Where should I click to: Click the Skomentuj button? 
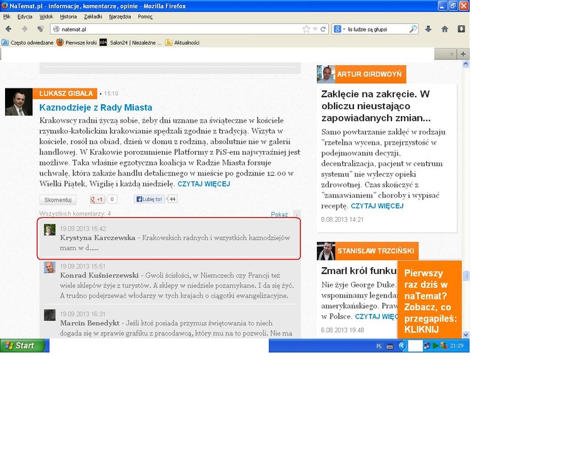click(57, 200)
